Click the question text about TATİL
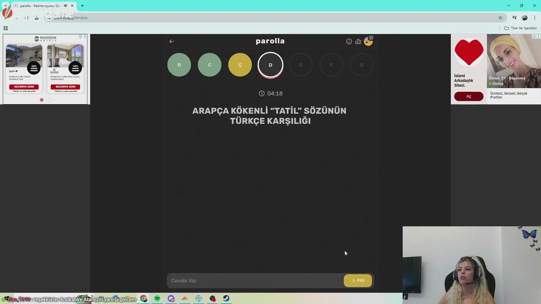This screenshot has height=304, width=541. click(x=270, y=116)
